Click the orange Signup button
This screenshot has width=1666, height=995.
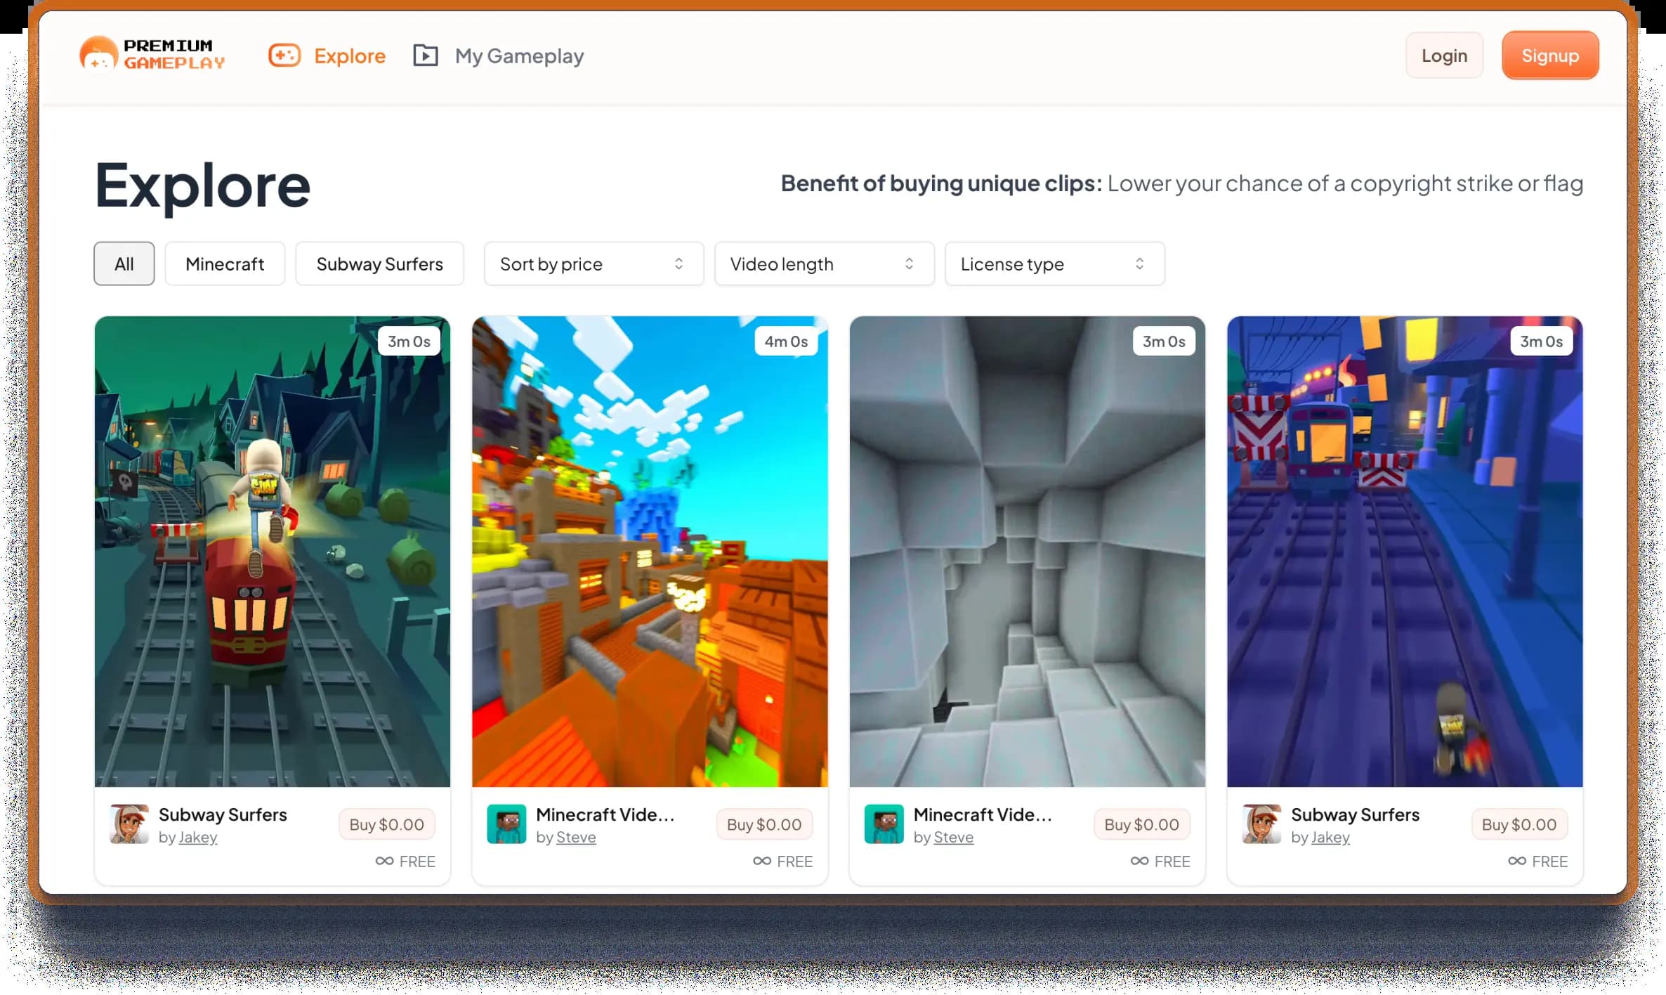[x=1549, y=56]
